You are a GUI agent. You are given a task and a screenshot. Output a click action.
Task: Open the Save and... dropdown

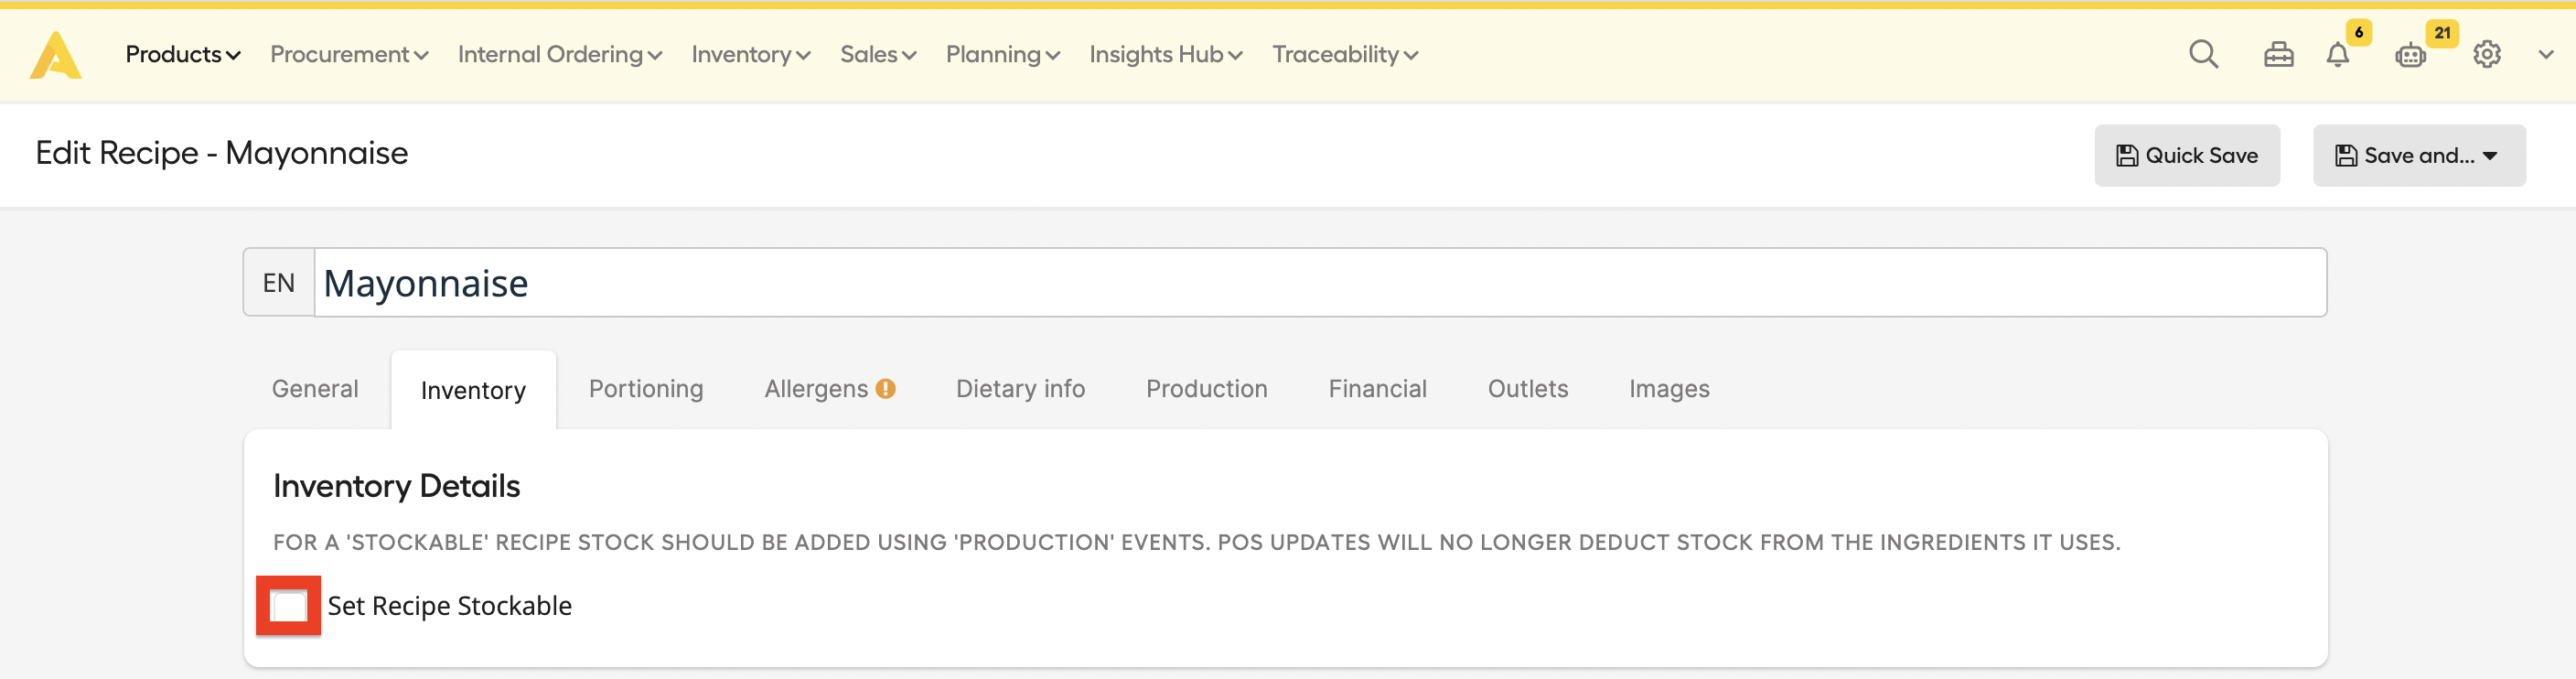(x=2418, y=155)
